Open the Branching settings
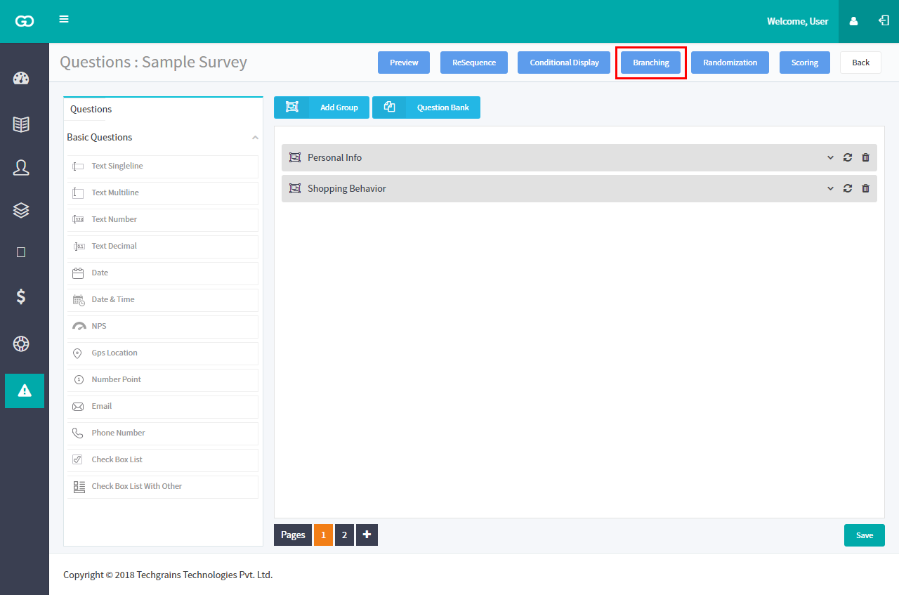 click(651, 63)
